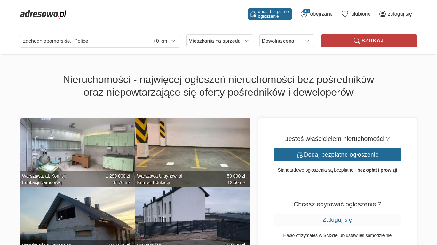Open viewed listings checkmark icon

304,14
